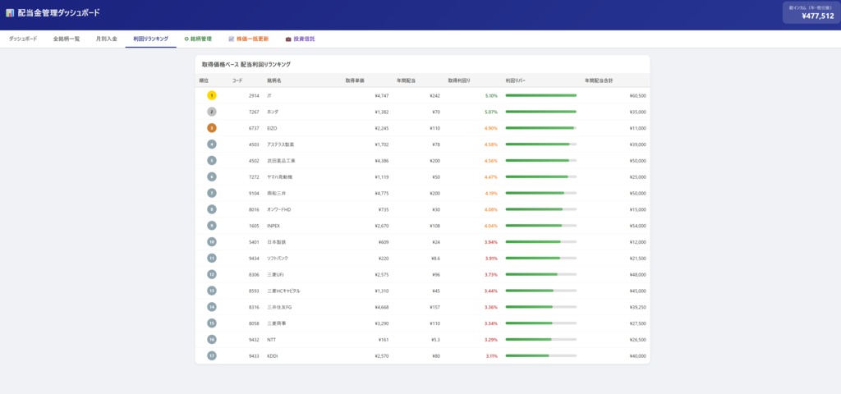Image resolution: width=841 pixels, height=394 pixels.
Task: Click the JT yield progress bar
Action: coord(540,95)
